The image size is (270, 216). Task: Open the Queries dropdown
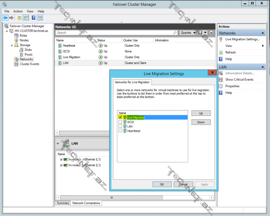coord(188,33)
